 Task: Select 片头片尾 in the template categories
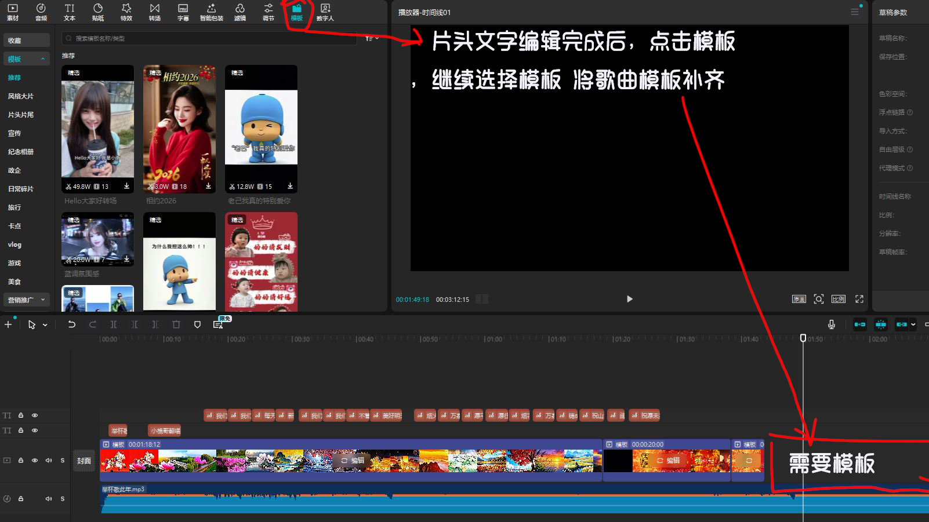(x=21, y=115)
